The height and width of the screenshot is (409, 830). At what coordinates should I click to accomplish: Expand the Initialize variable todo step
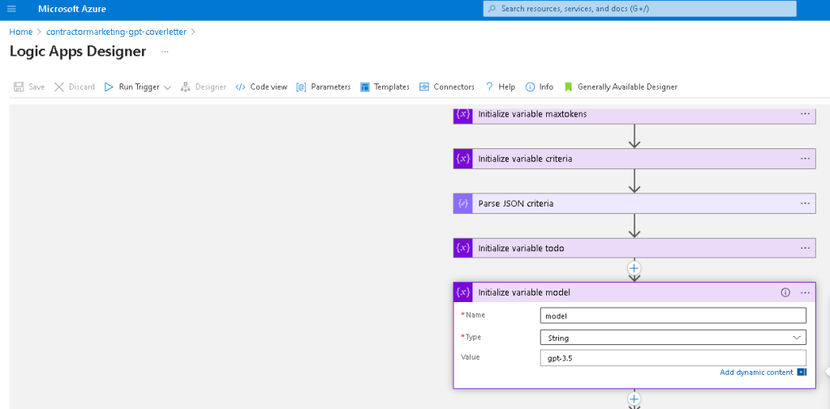(634, 249)
